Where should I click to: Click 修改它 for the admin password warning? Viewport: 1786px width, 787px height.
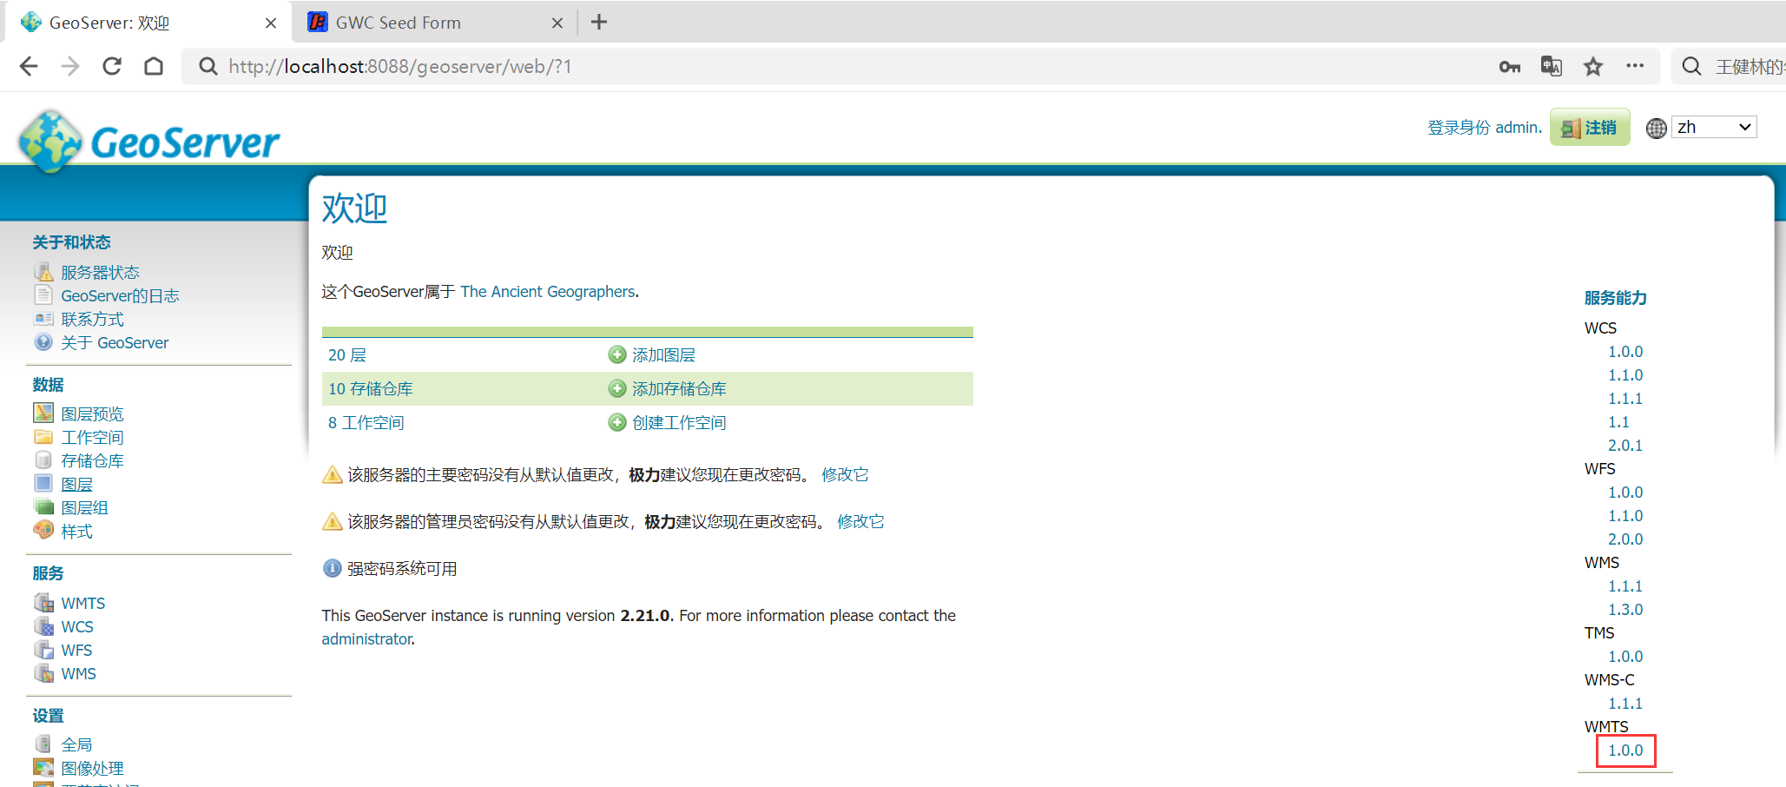pos(860,521)
